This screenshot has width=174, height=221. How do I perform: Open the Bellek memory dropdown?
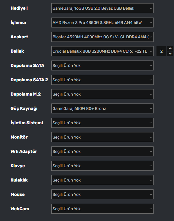pos(102,51)
